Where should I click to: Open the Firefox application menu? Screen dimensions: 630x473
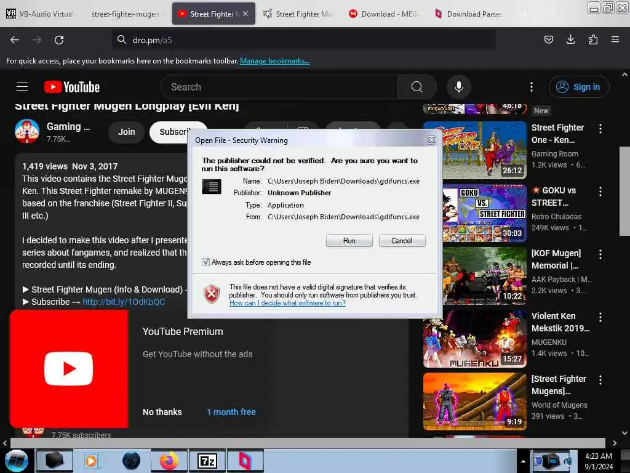click(x=615, y=39)
